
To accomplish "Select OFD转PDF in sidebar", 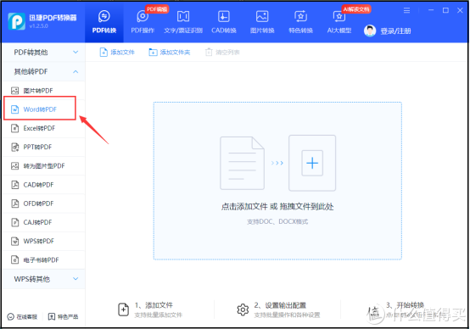I will [44, 204].
